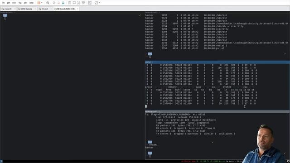Expand the stretch guest dropdown arrow
The width and height of the screenshot is (290, 163).
click(x=100, y=3)
